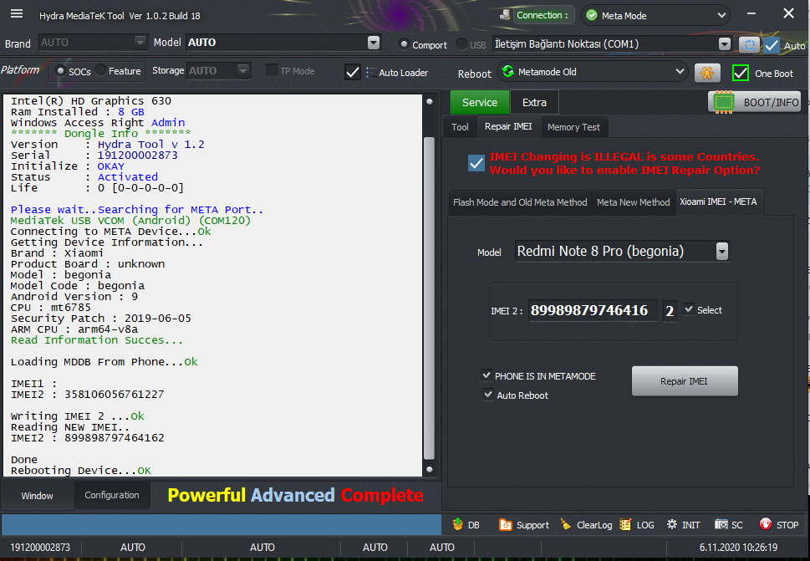The width and height of the screenshot is (810, 561).
Task: Click the Support icon
Action: 505,525
